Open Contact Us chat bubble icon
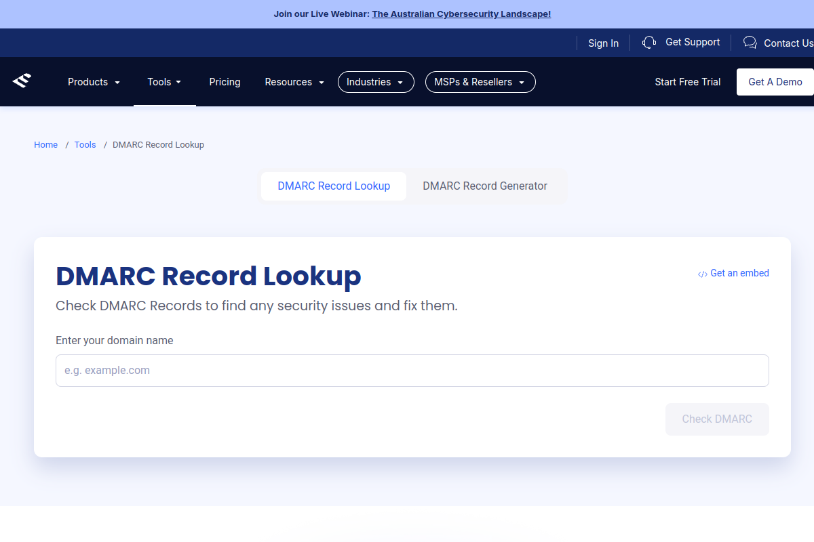 click(x=750, y=42)
